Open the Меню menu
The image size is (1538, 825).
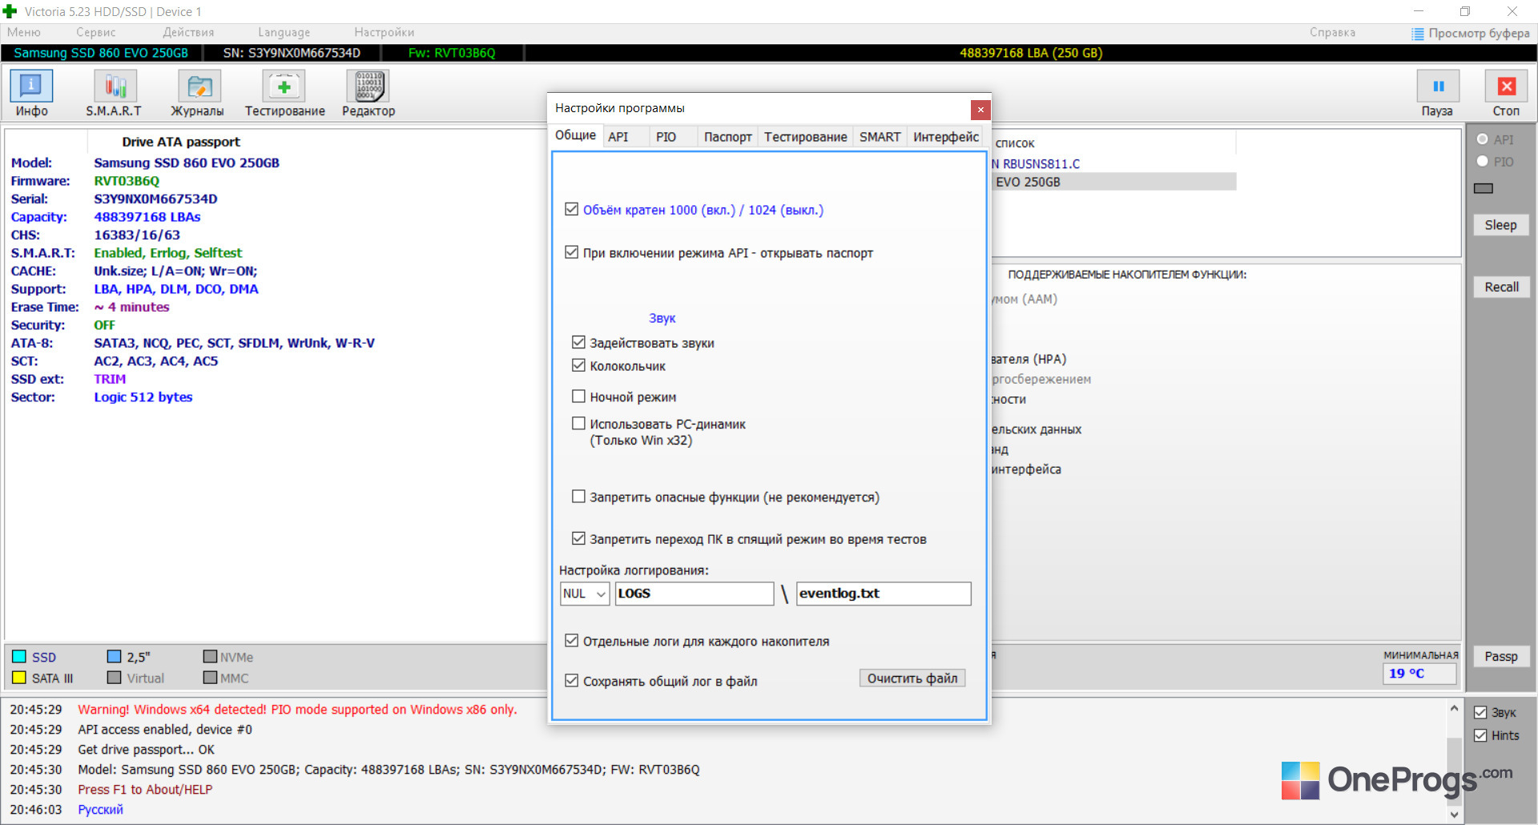pyautogui.click(x=24, y=32)
